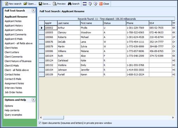The height and width of the screenshot is (128, 178).
Task: Open the Applicant Notes search
Action: 13,21
